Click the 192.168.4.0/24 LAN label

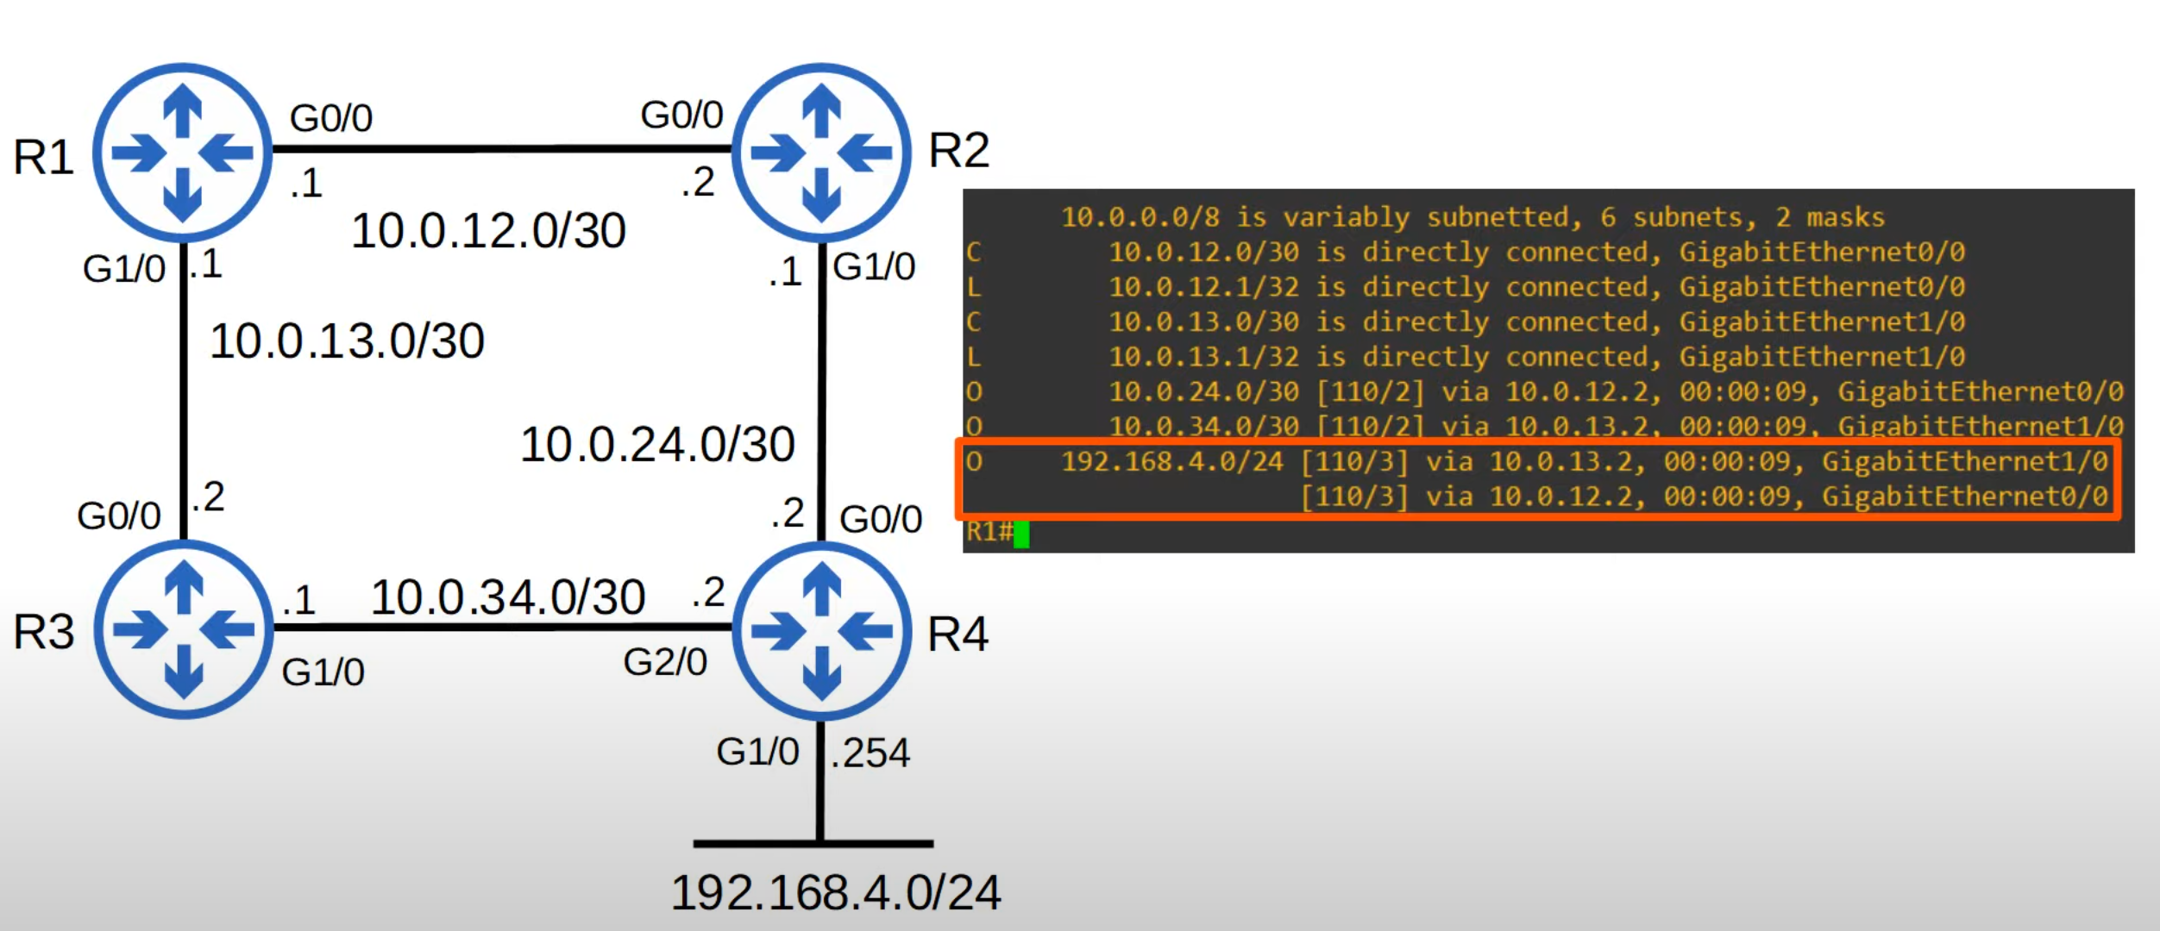835,893
